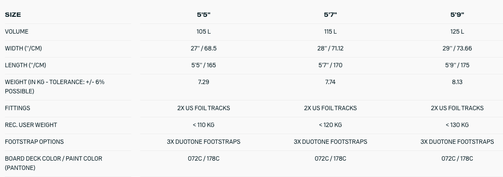This screenshot has width=503, height=177.
Task: Click the 105 L volume value
Action: pos(204,32)
